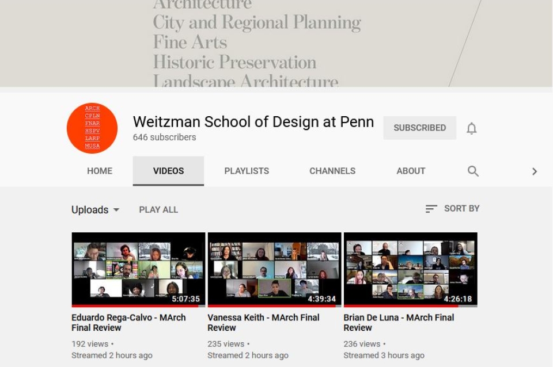The image size is (553, 367).
Task: Open the channel search magnifier icon
Action: pyautogui.click(x=473, y=171)
